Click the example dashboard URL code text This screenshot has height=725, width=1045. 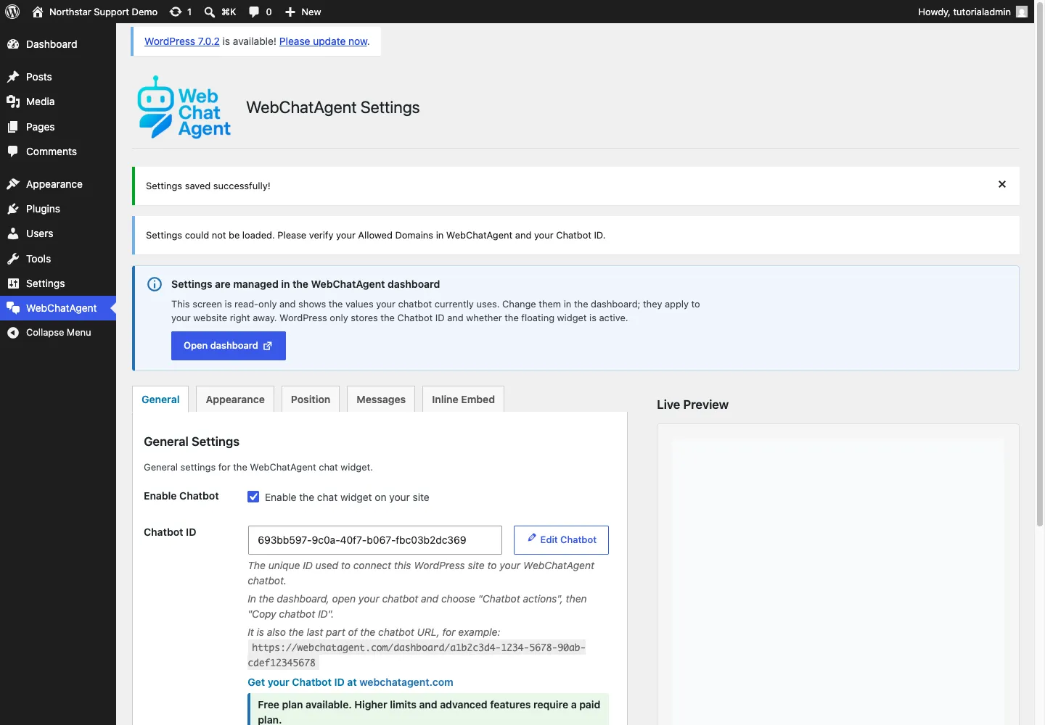click(x=417, y=655)
